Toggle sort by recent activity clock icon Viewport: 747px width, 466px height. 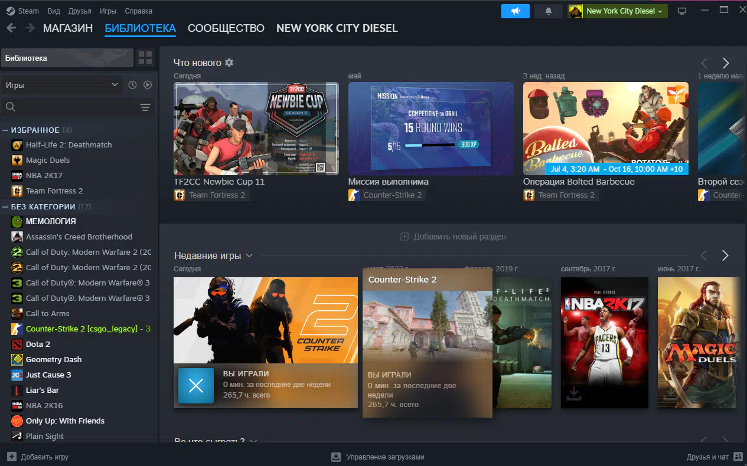tap(132, 85)
